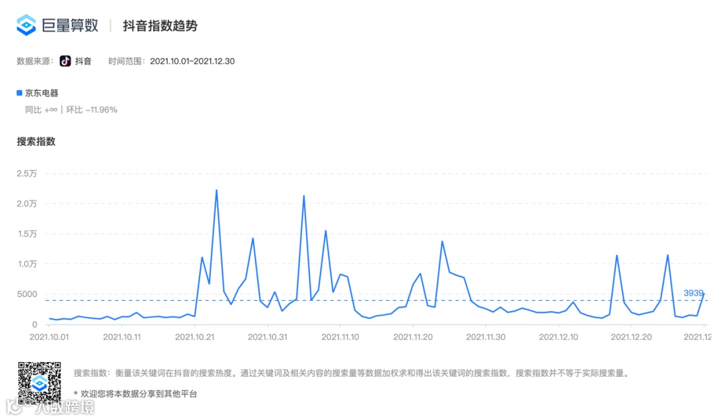Click the 数据来源 label
This screenshot has height=420, width=728.
click(35, 61)
